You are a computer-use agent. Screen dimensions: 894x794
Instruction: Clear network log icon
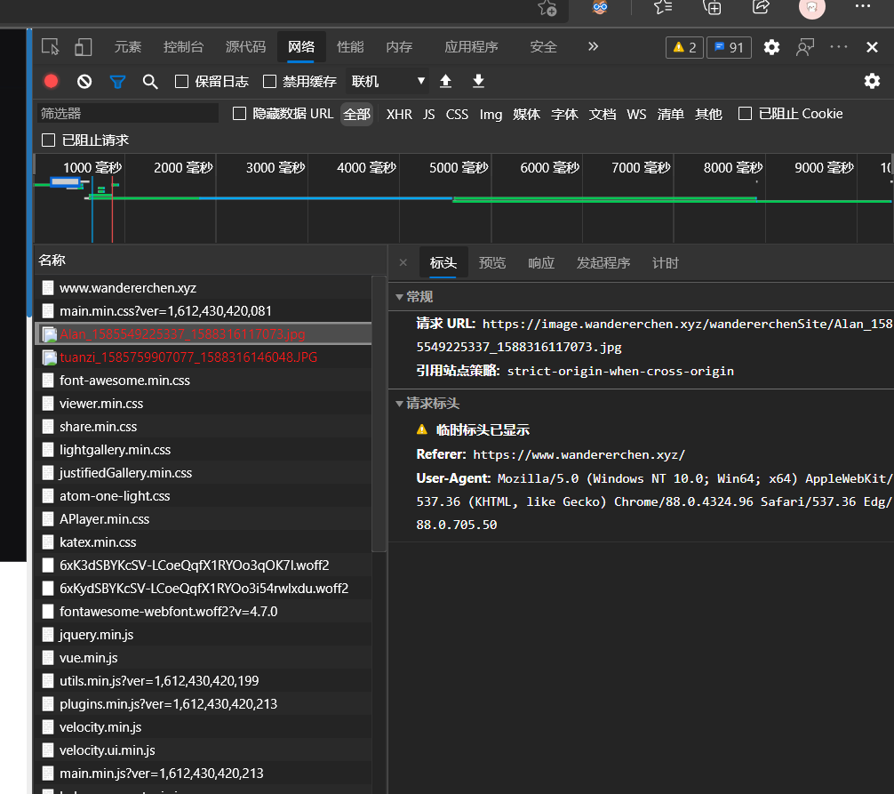[x=84, y=82]
